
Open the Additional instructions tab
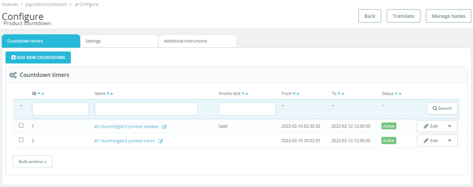point(197,41)
